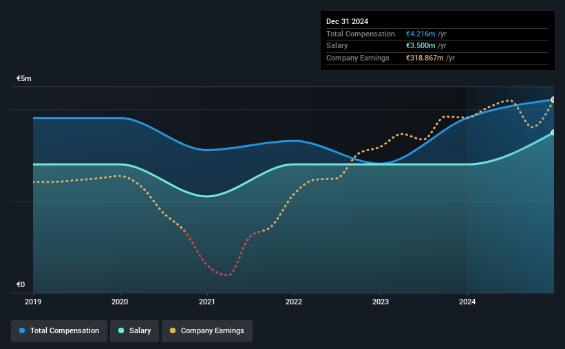Click the Company Earnings tooltip row label
Screen dimensions: 565x349
click(357, 58)
